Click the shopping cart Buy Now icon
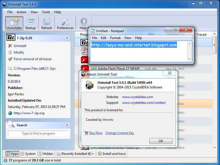Image resolution: width=220 pixels, height=165 pixels. coord(86,133)
